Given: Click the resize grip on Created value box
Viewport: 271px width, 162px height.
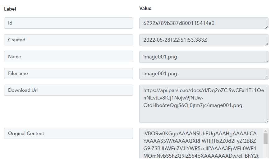Looking at the screenshot, I should tap(267, 44).
